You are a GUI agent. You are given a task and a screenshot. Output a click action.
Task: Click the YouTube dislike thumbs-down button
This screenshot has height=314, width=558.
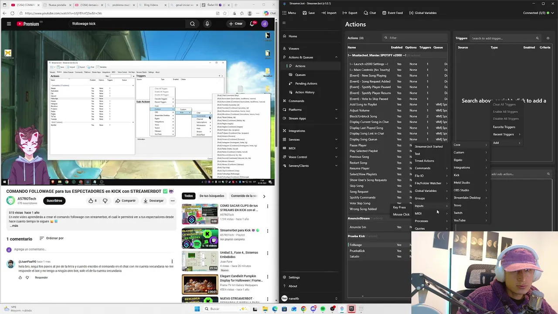coord(105,201)
